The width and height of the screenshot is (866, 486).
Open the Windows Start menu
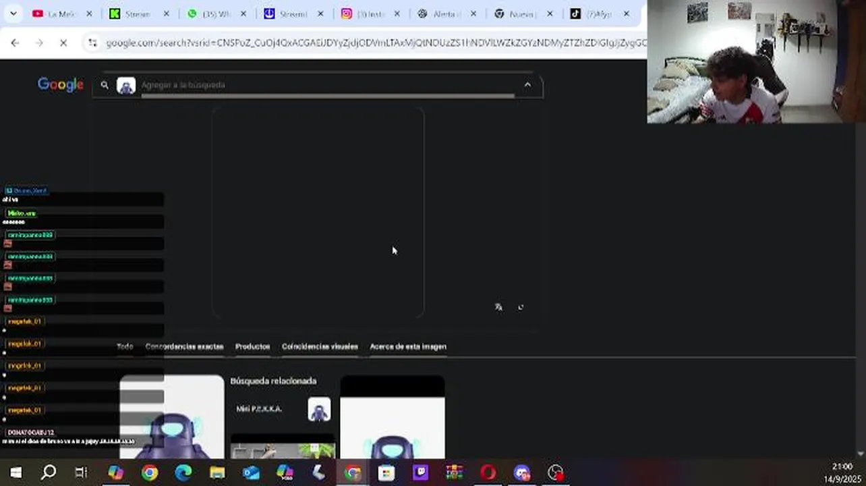(16, 473)
